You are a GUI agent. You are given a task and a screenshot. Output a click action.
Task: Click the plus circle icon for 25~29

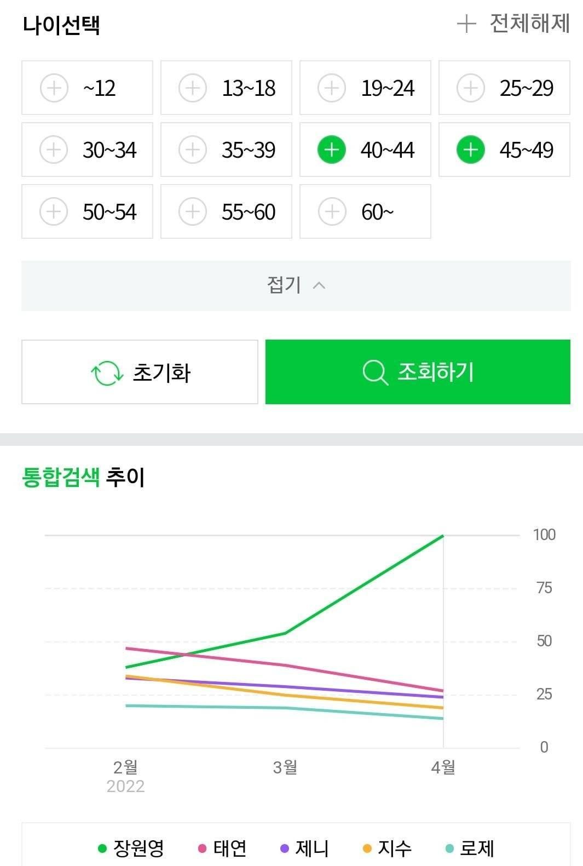click(x=471, y=88)
